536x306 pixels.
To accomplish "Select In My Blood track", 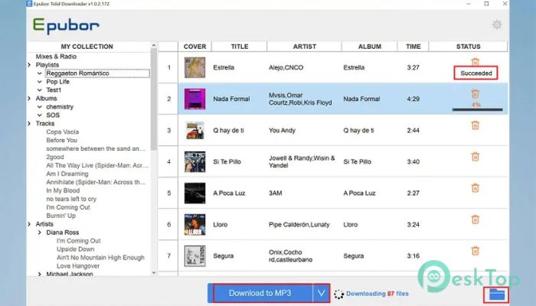I will coord(63,190).
